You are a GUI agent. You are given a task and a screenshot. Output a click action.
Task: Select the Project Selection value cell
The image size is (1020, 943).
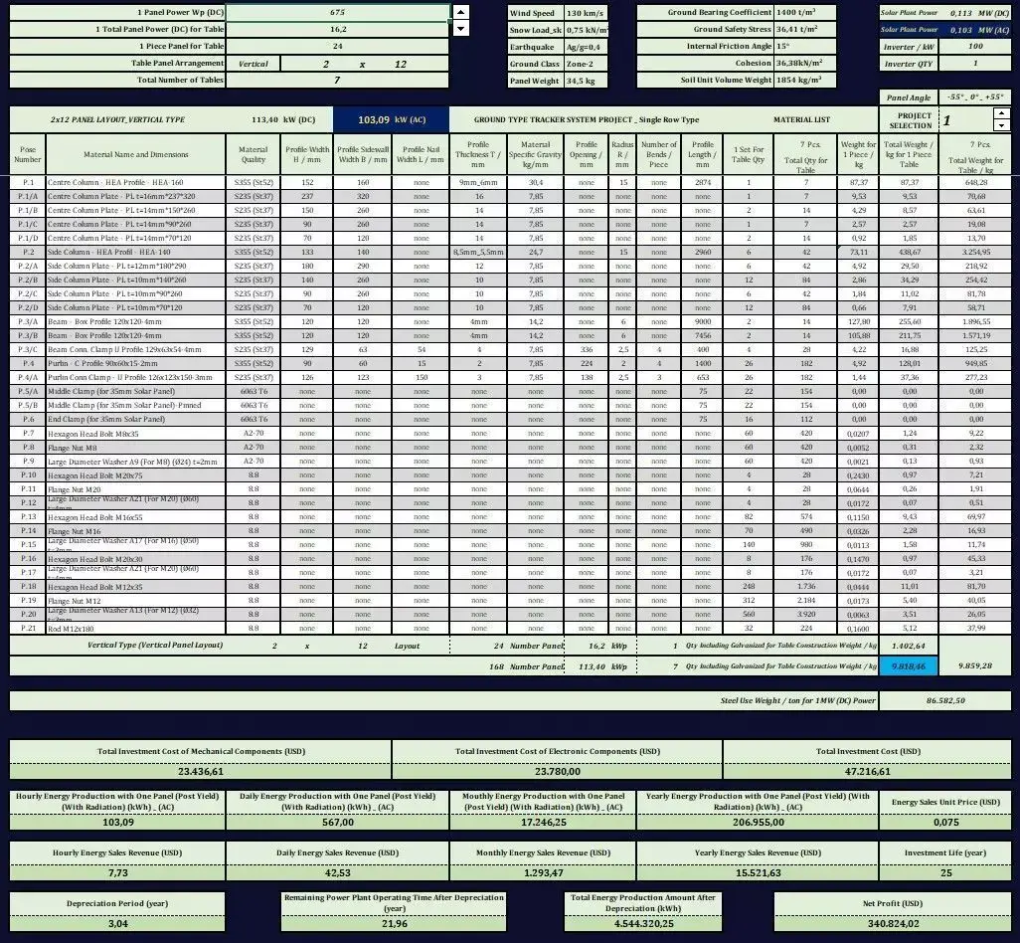(966, 120)
